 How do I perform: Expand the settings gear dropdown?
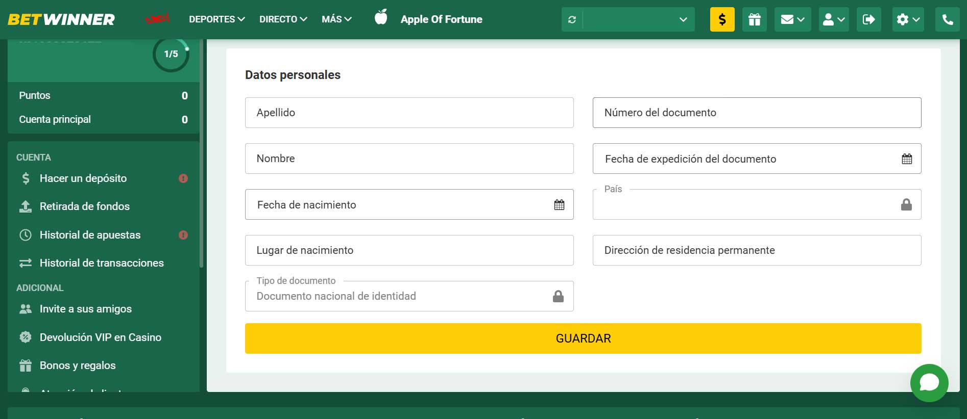[908, 19]
